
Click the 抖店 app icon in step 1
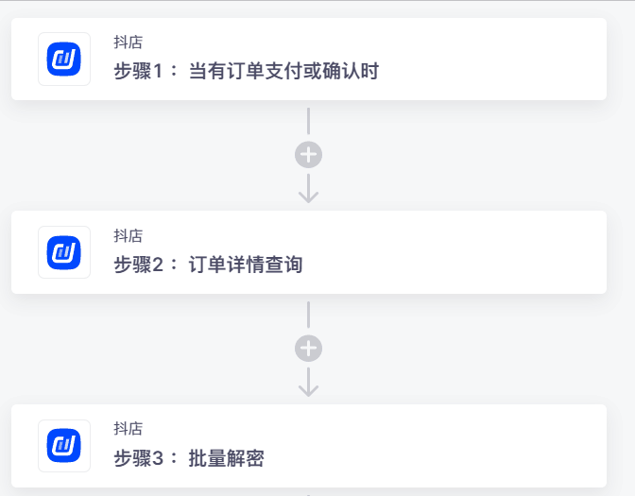click(64, 60)
